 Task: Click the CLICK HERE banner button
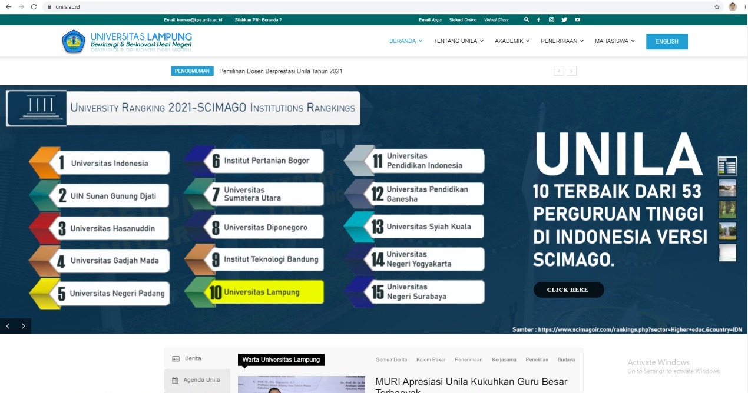pyautogui.click(x=568, y=289)
